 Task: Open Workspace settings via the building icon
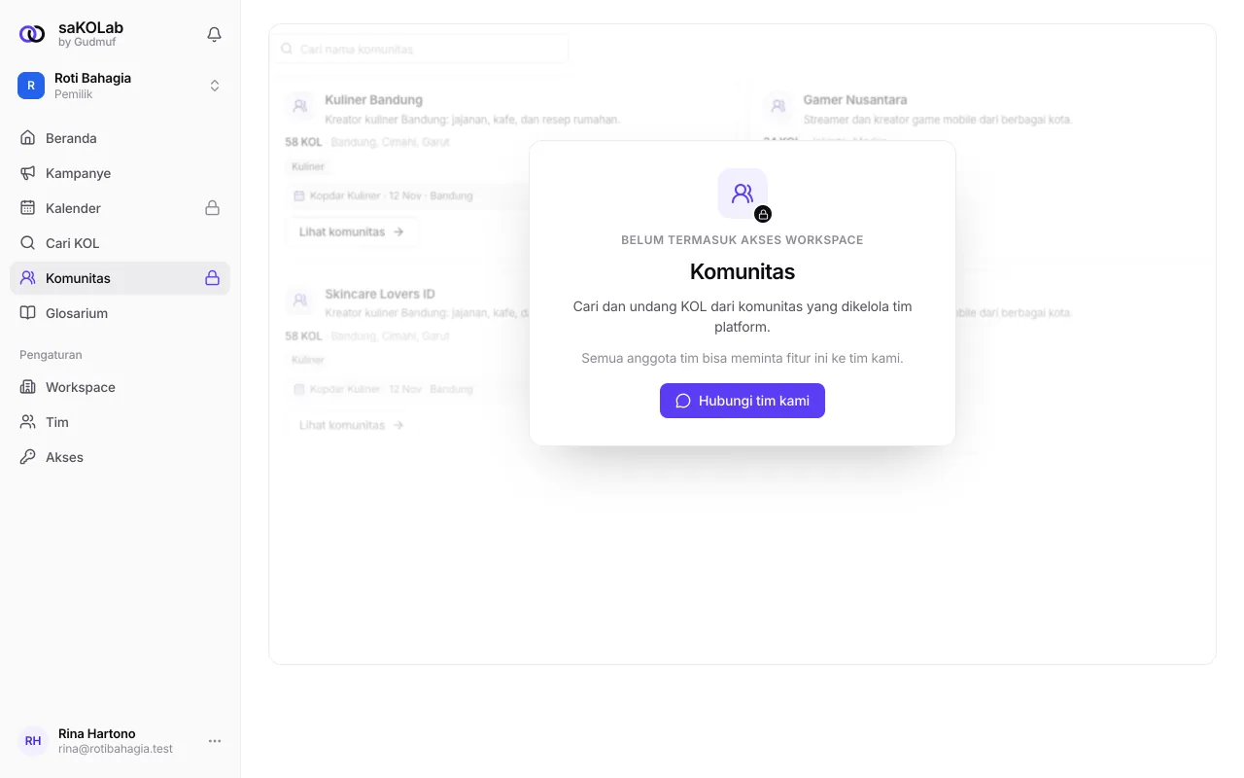(28, 387)
